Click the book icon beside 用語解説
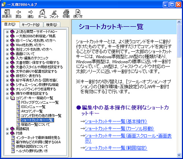The width and height of the screenshot is (183, 159). click(x=12, y=129)
